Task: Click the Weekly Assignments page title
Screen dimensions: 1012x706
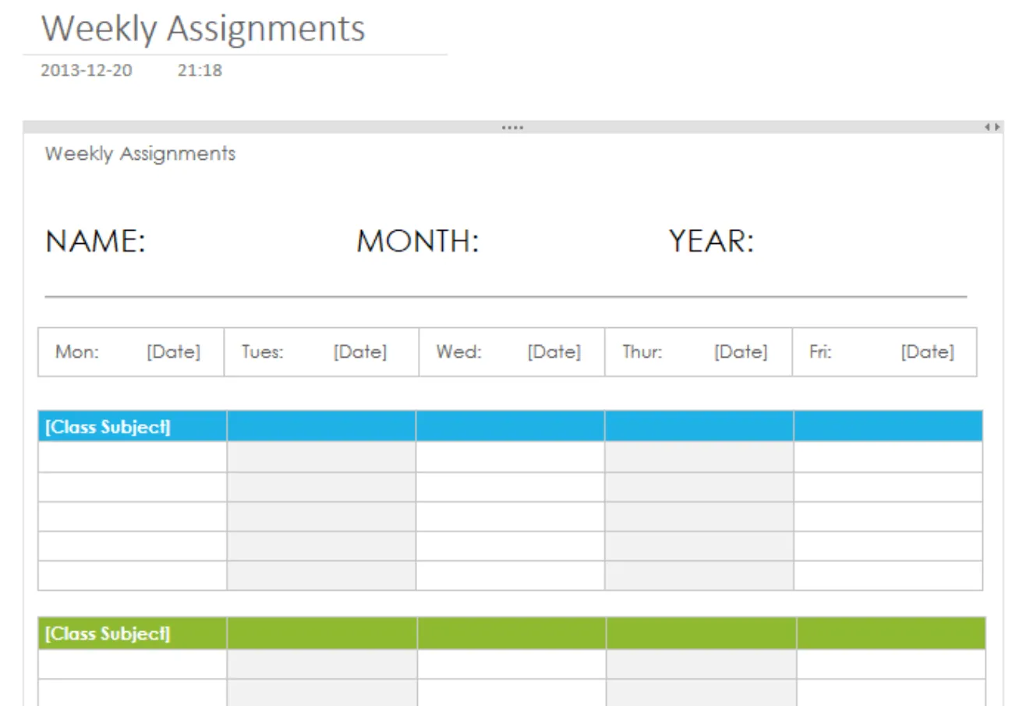Action: tap(203, 29)
